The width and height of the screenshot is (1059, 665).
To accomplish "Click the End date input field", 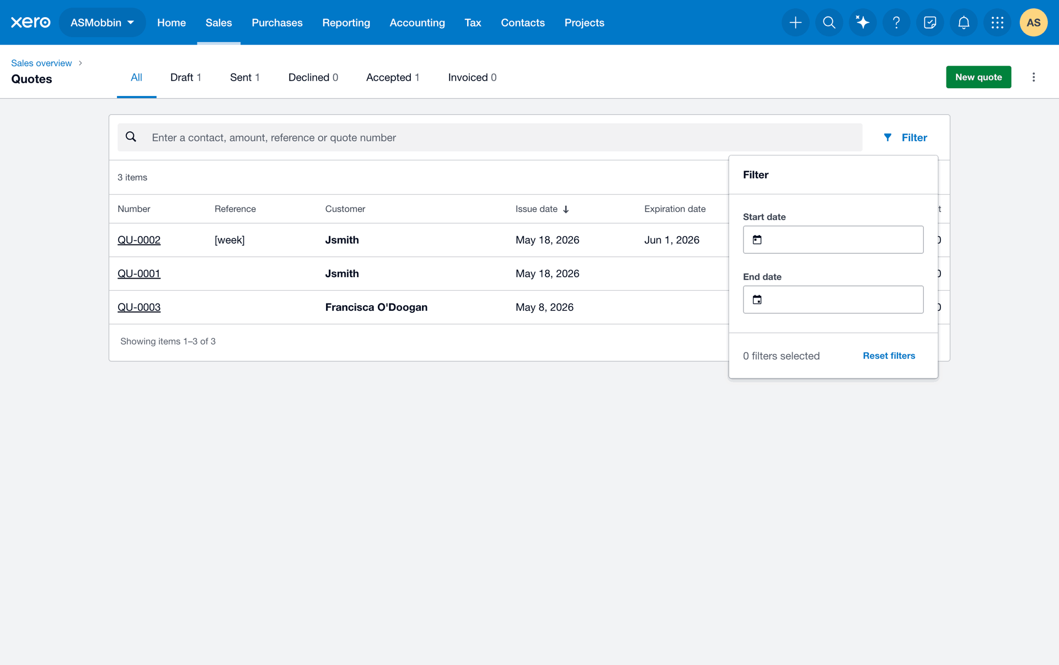I will (833, 300).
